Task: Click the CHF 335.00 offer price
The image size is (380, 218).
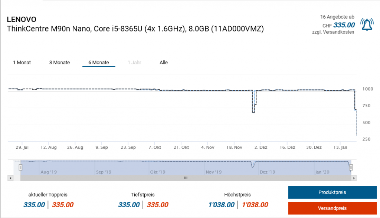Action: click(x=344, y=25)
